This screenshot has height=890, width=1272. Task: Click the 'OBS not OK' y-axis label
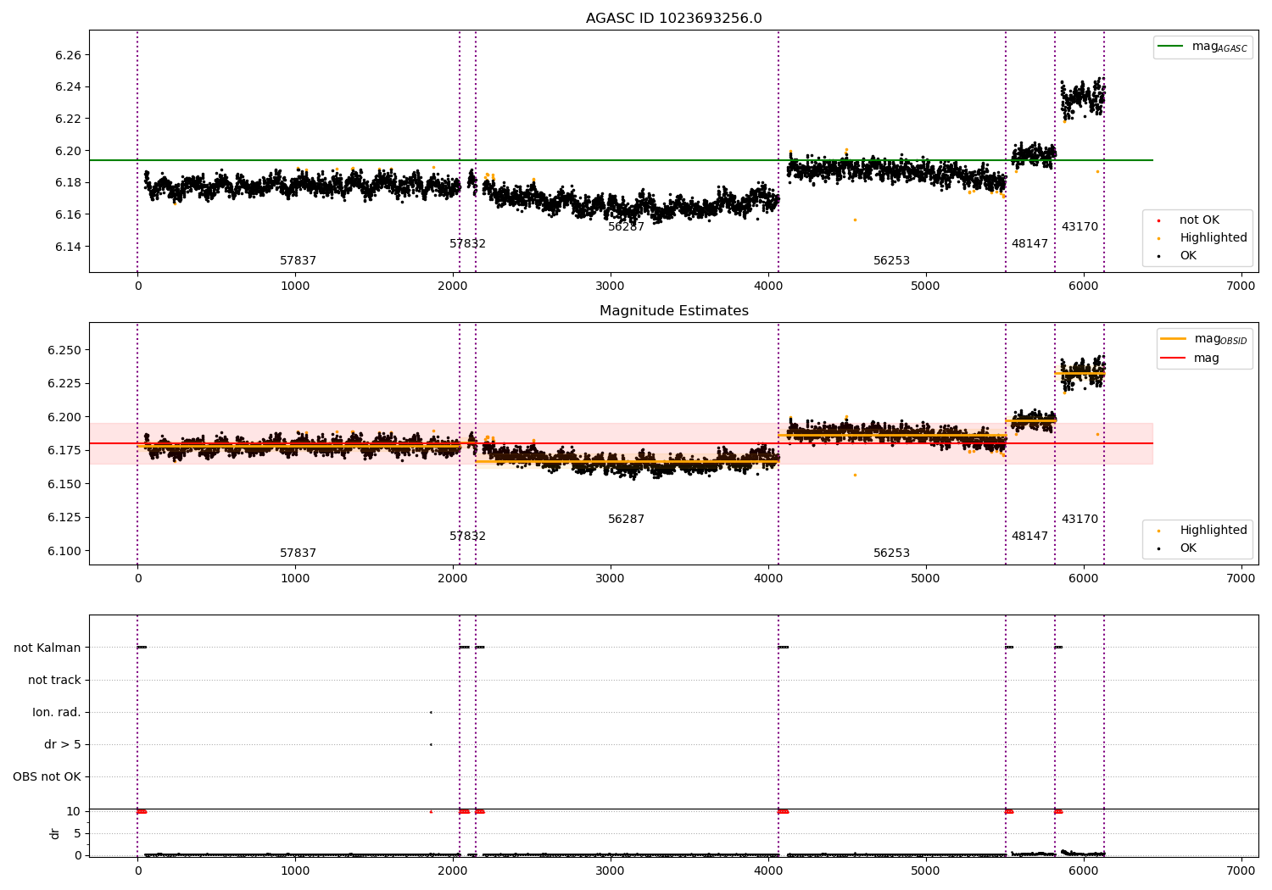point(47,777)
